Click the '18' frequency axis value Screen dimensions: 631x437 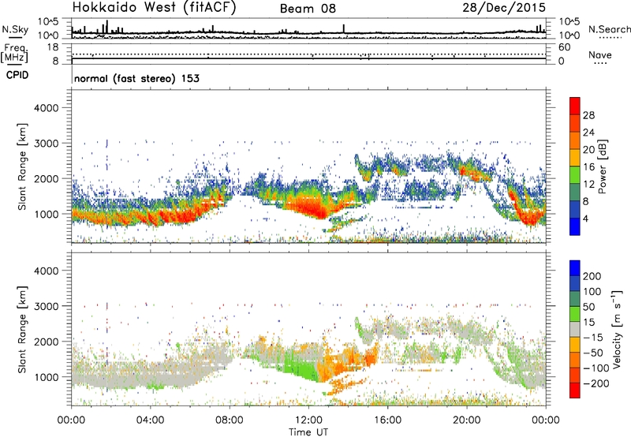click(53, 47)
